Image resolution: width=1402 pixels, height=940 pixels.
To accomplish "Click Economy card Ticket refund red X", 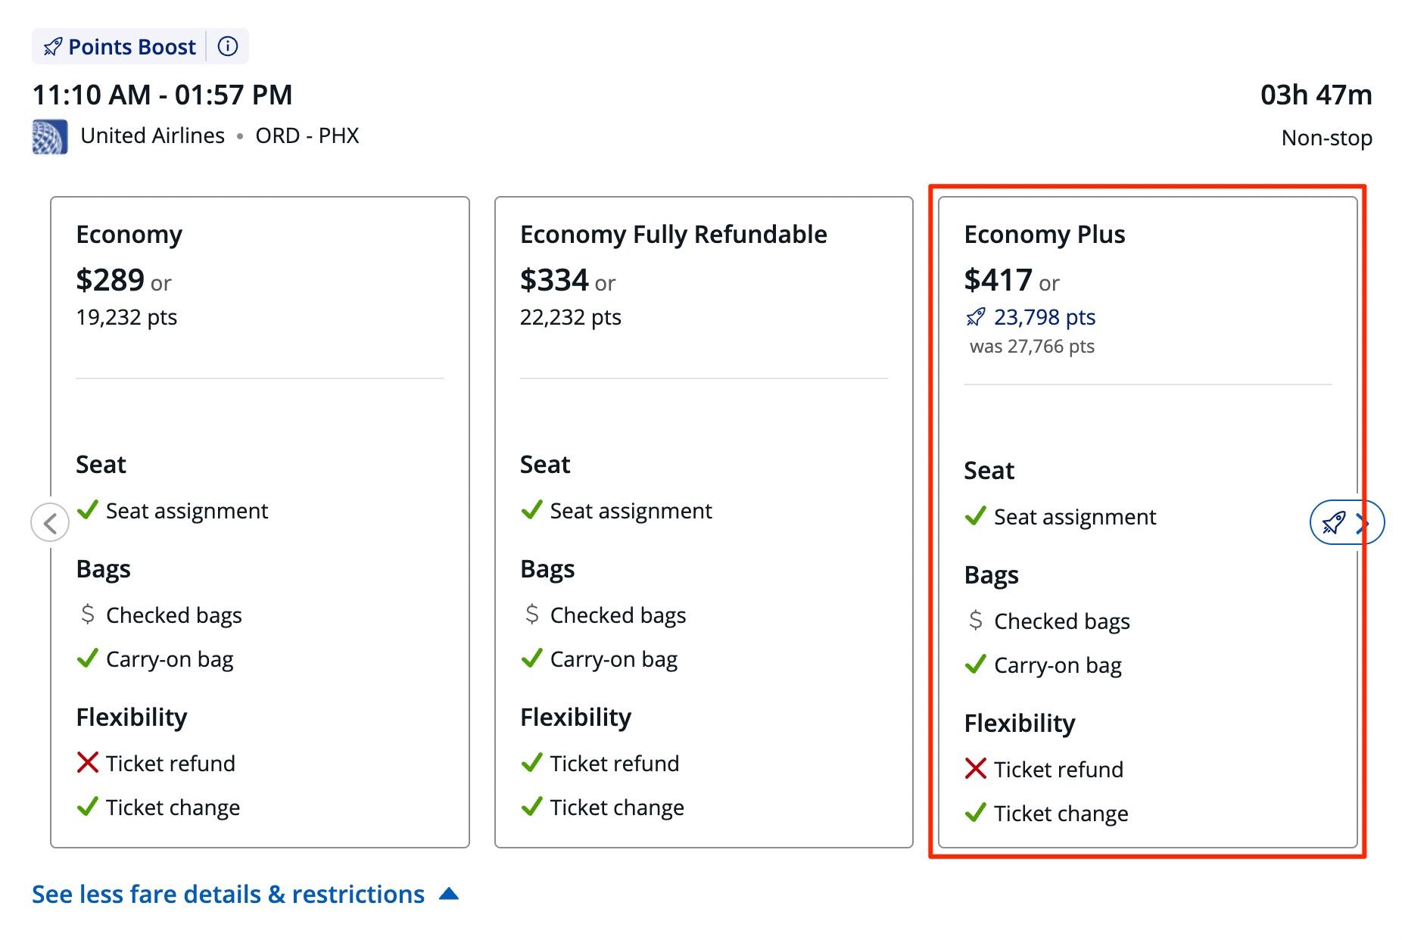I will coord(88,762).
